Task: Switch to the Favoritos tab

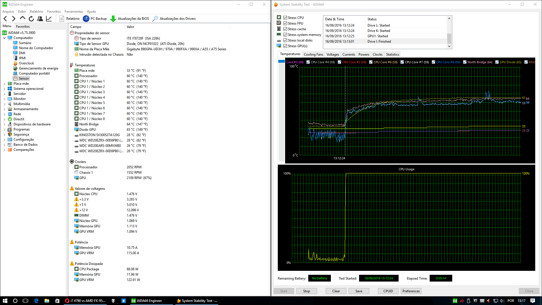Action: [x=23, y=26]
